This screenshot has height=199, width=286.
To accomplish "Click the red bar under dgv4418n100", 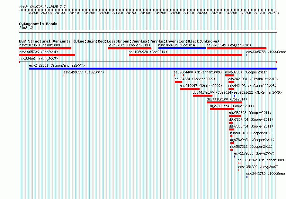I will tap(225, 102).
